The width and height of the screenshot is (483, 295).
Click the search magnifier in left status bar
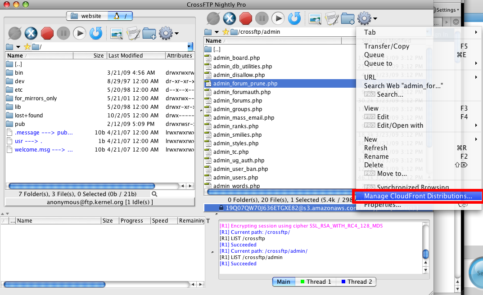154,194
